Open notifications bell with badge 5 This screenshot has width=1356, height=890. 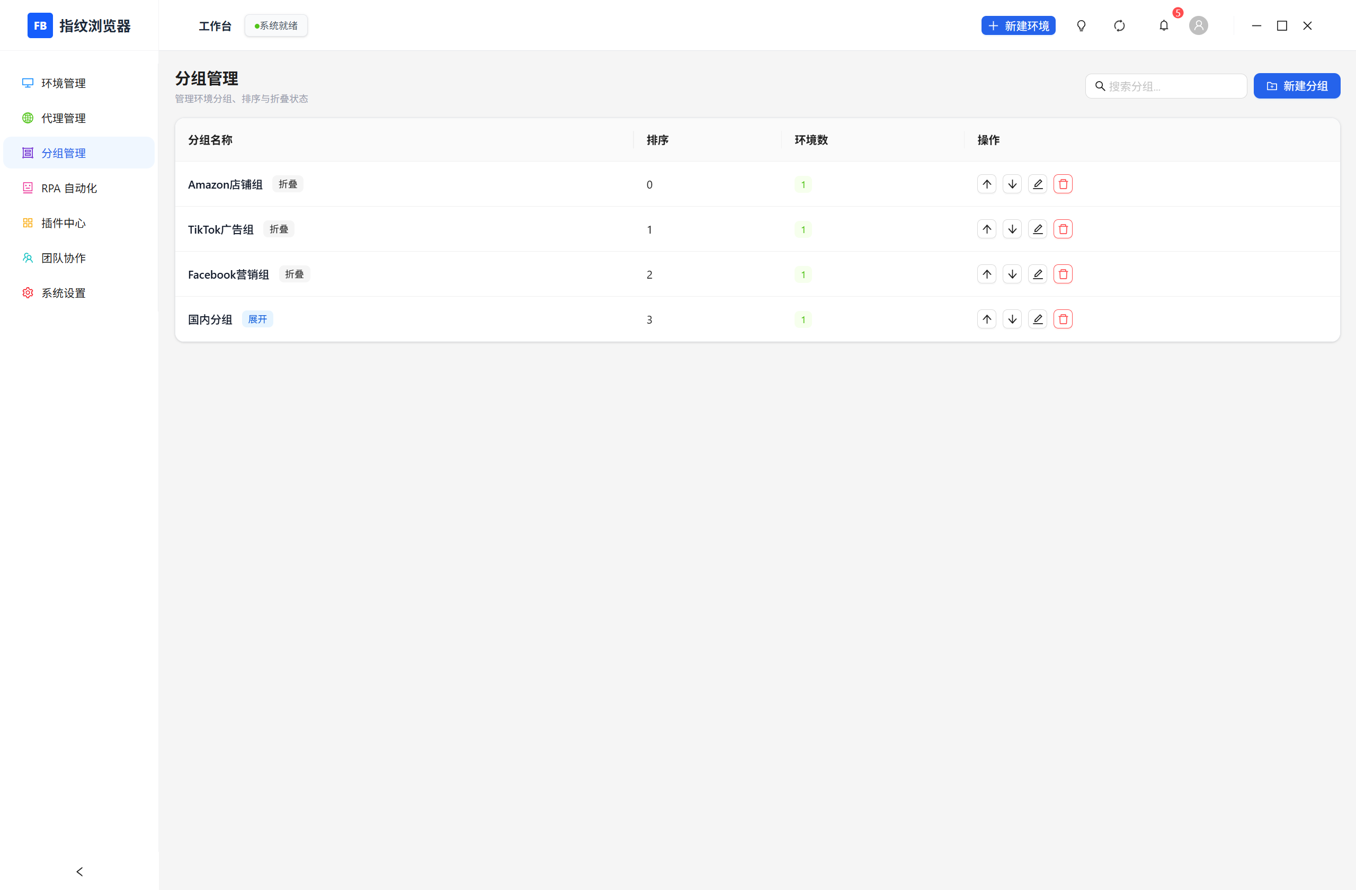coord(1164,25)
